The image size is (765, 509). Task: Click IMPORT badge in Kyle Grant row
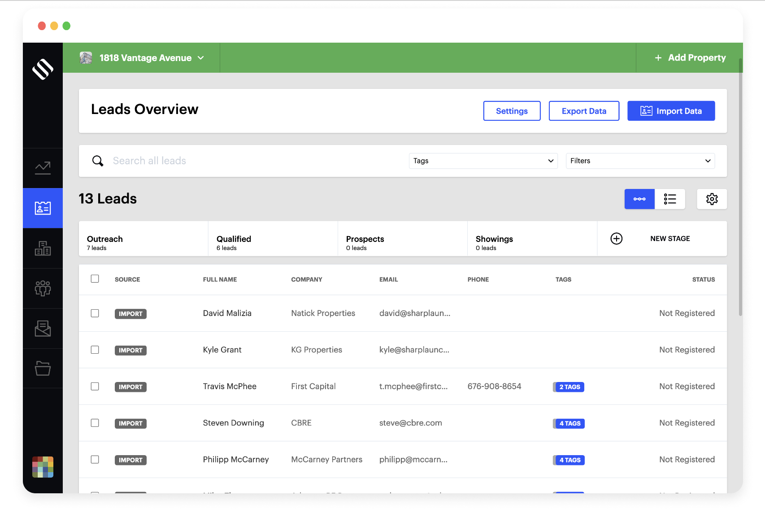coord(130,350)
